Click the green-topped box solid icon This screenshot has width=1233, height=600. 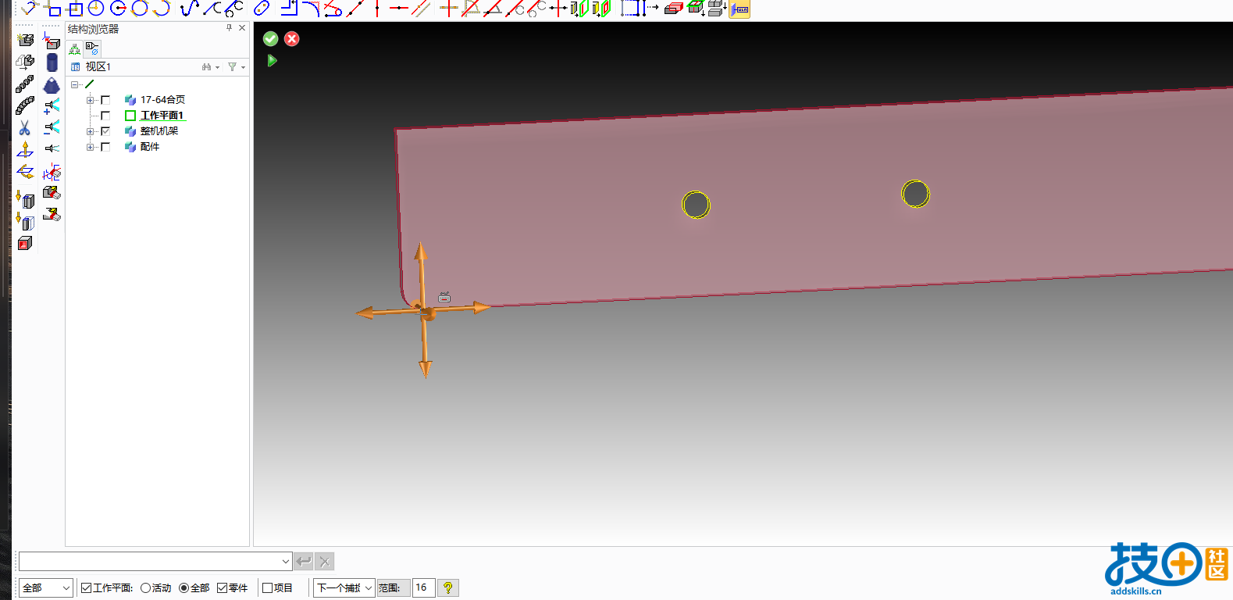tap(695, 9)
